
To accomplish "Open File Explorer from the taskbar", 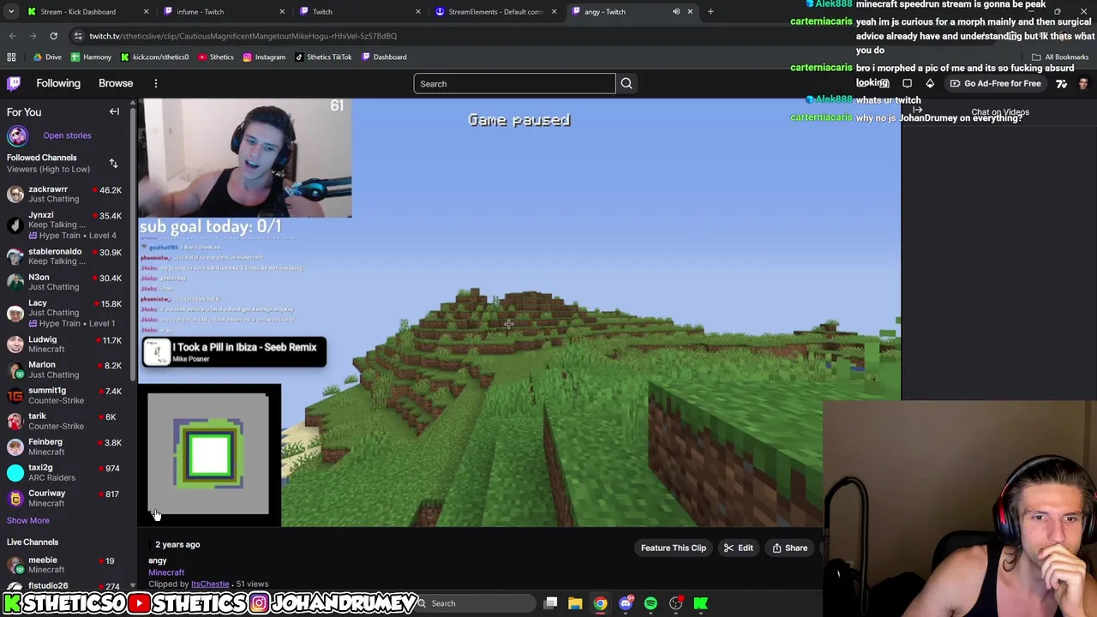I will coord(575,603).
